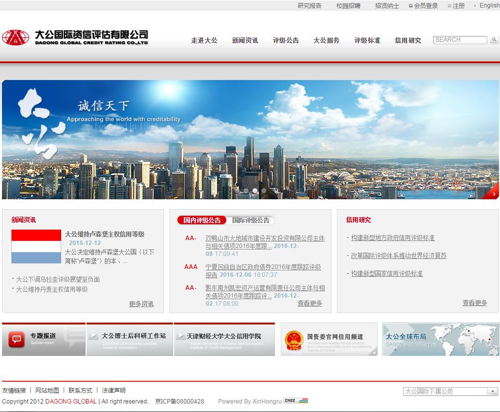This screenshot has height=412, width=500.
Task: Open the 新闻资讯 navigation menu
Action: [x=245, y=40]
